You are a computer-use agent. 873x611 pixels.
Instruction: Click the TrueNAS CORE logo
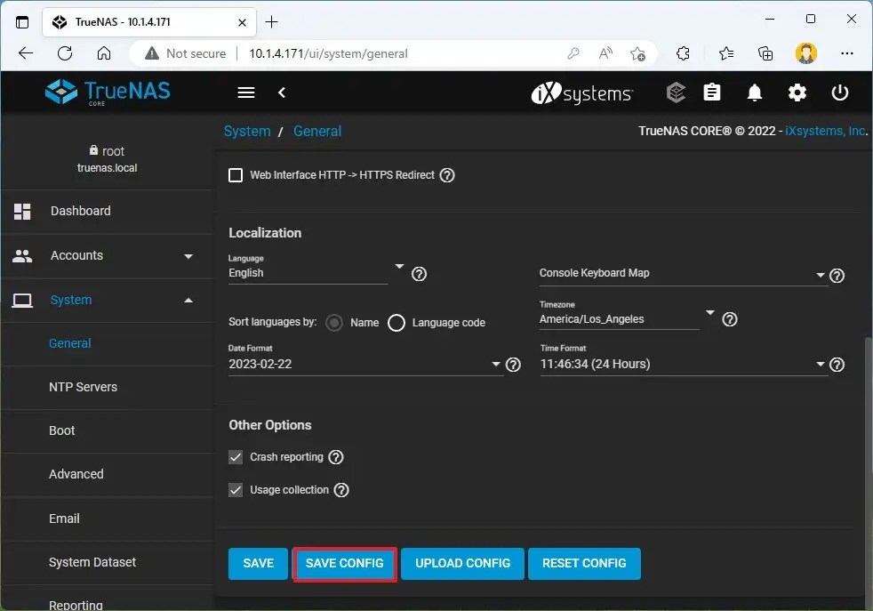click(107, 92)
